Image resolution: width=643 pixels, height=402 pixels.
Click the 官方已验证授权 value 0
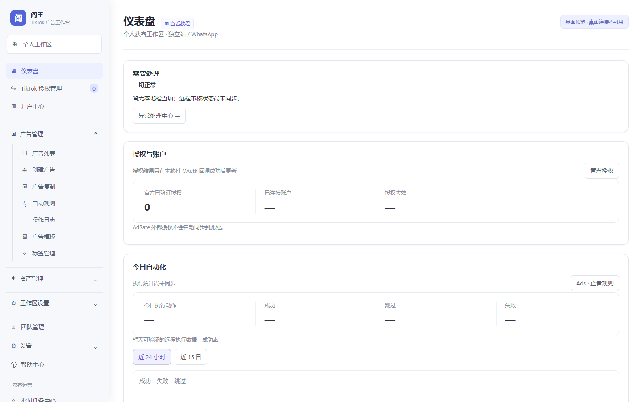(147, 207)
